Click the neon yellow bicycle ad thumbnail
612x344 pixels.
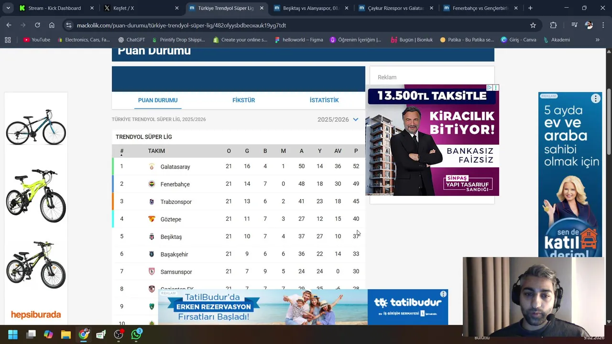(36, 195)
